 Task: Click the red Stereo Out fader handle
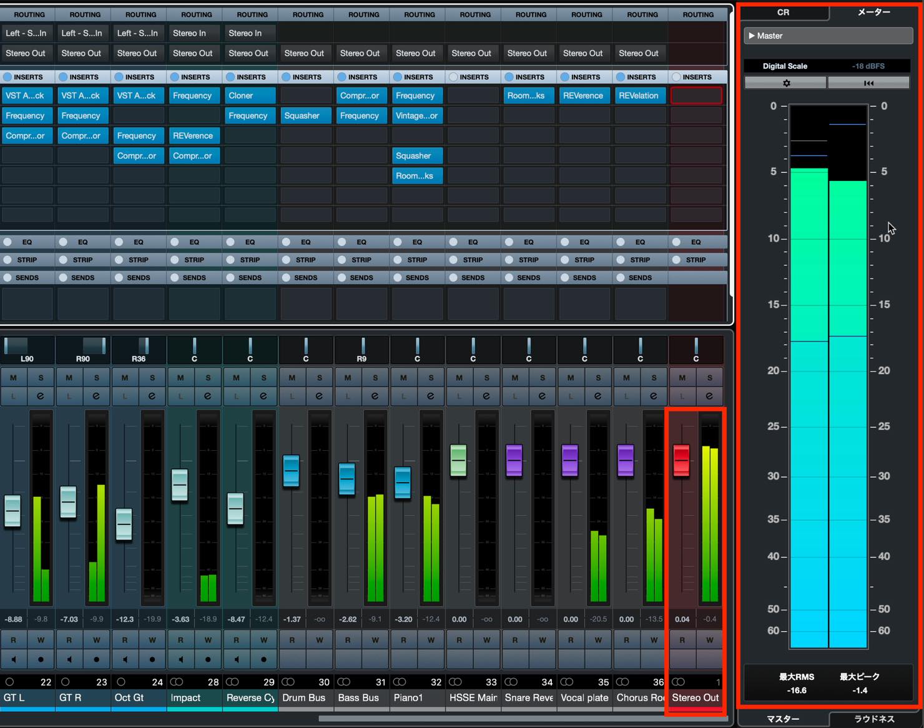[x=681, y=461]
